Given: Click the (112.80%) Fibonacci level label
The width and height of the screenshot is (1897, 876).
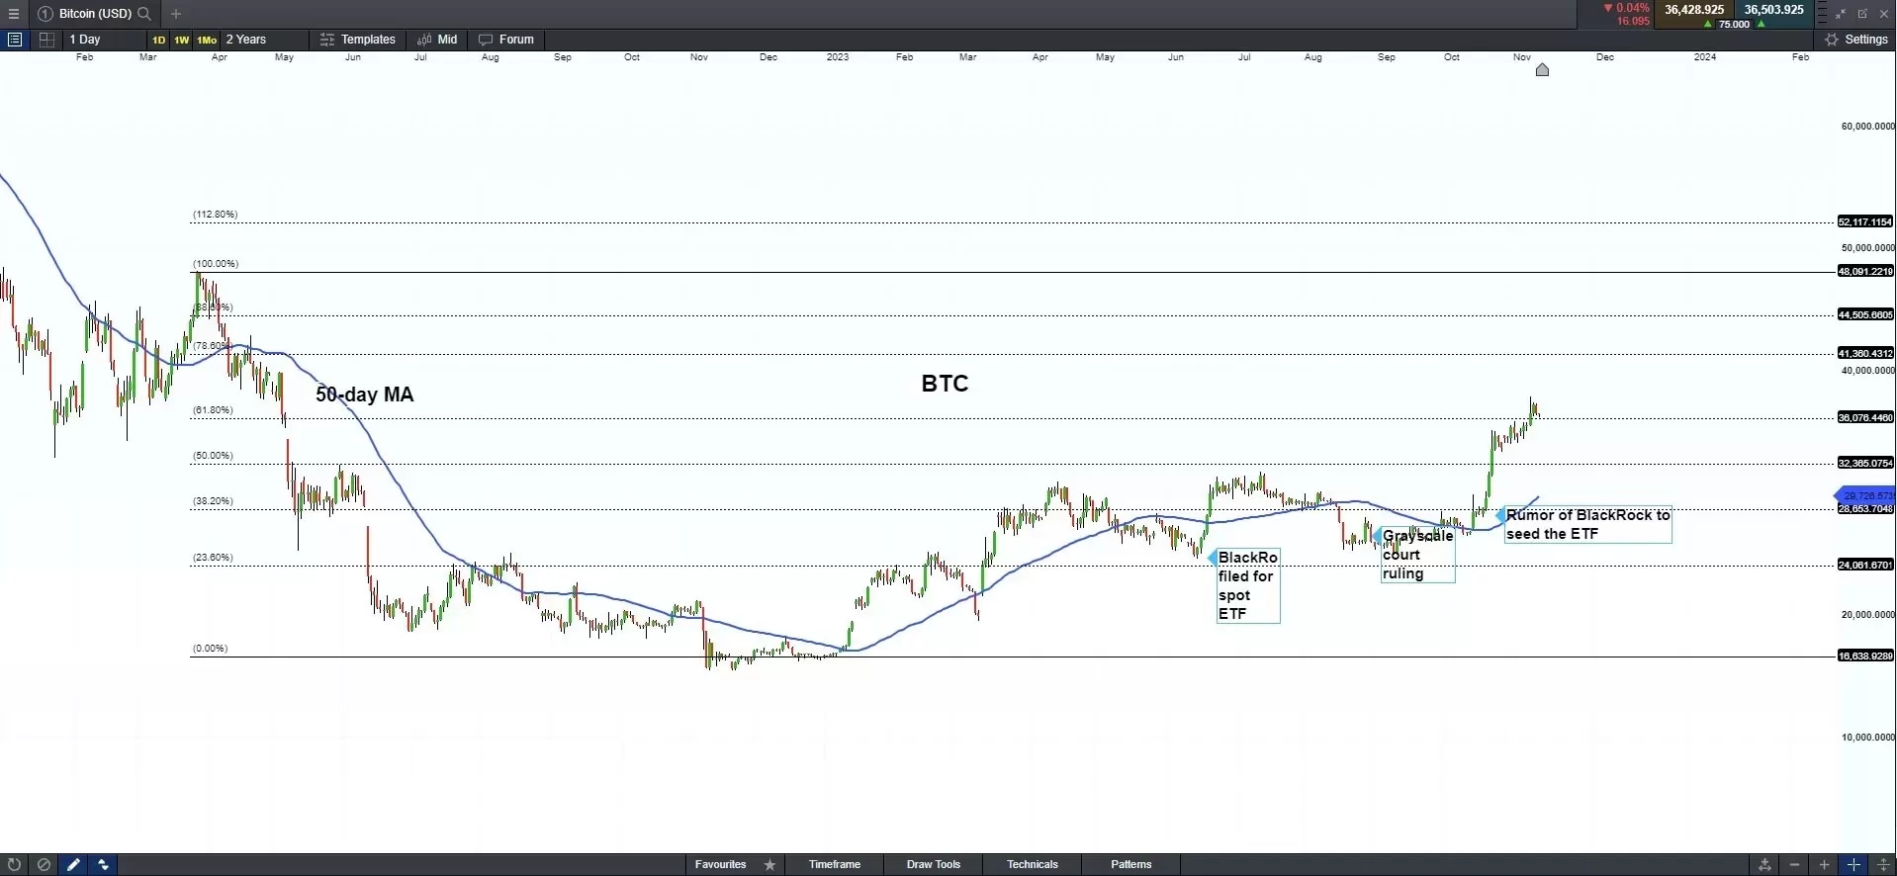Looking at the screenshot, I should [x=215, y=215].
